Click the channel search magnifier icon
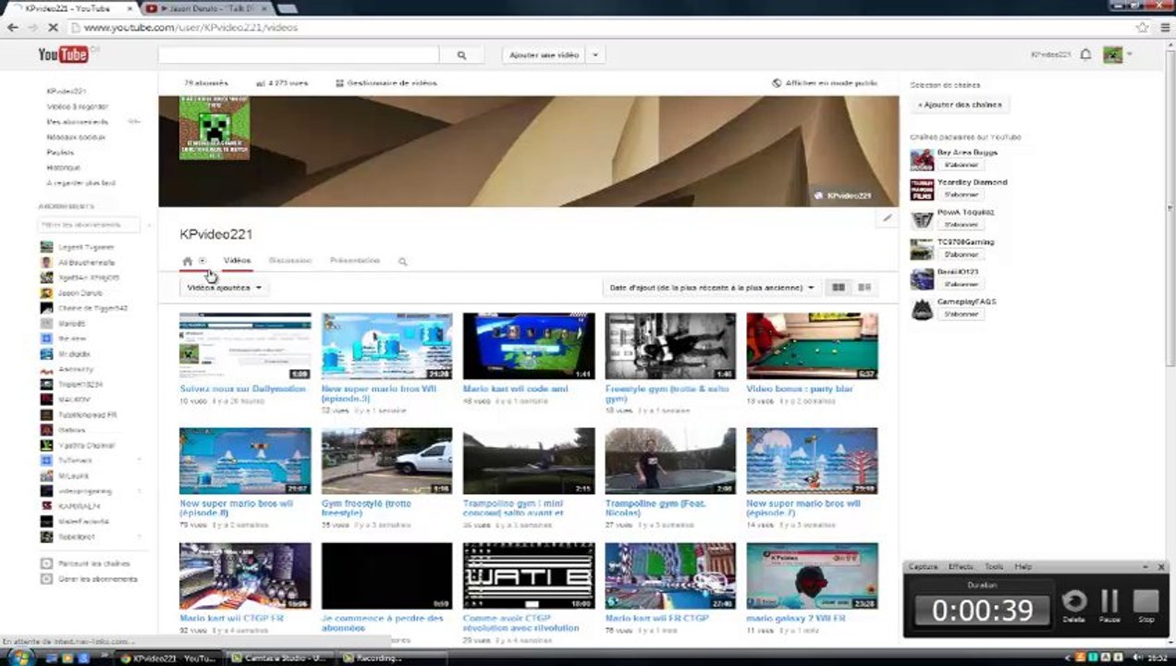This screenshot has width=1176, height=666. (402, 262)
